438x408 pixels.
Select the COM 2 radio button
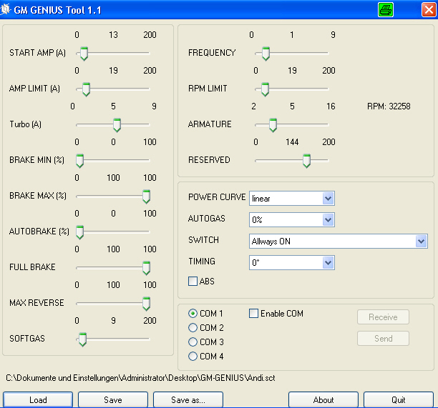pyautogui.click(x=193, y=328)
